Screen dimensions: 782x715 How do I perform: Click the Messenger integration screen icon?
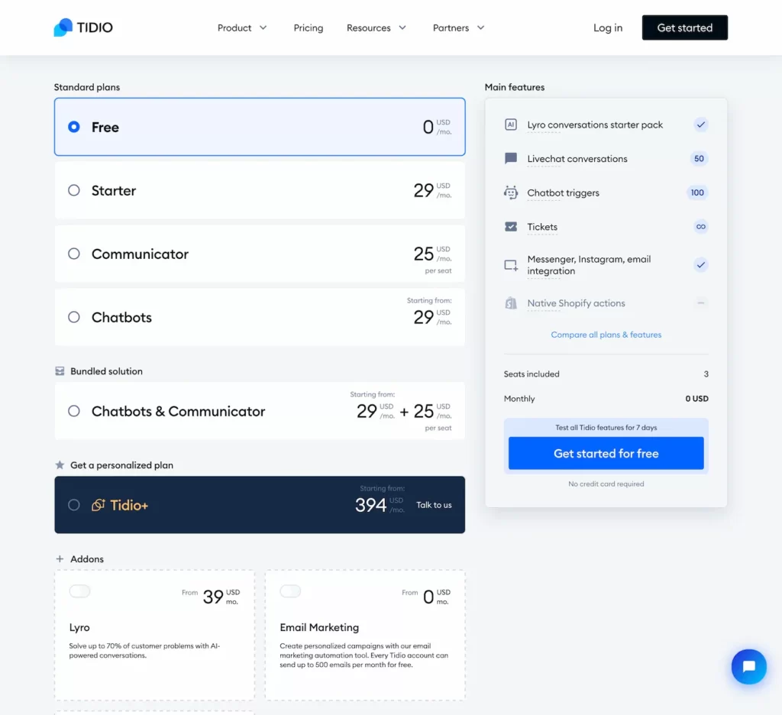(x=511, y=265)
